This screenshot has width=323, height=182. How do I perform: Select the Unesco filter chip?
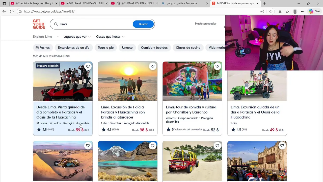127,48
